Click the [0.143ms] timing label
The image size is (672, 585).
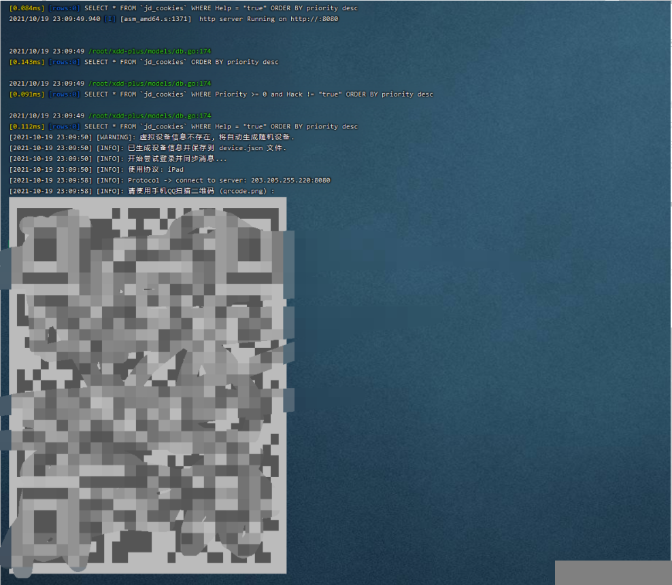(27, 62)
